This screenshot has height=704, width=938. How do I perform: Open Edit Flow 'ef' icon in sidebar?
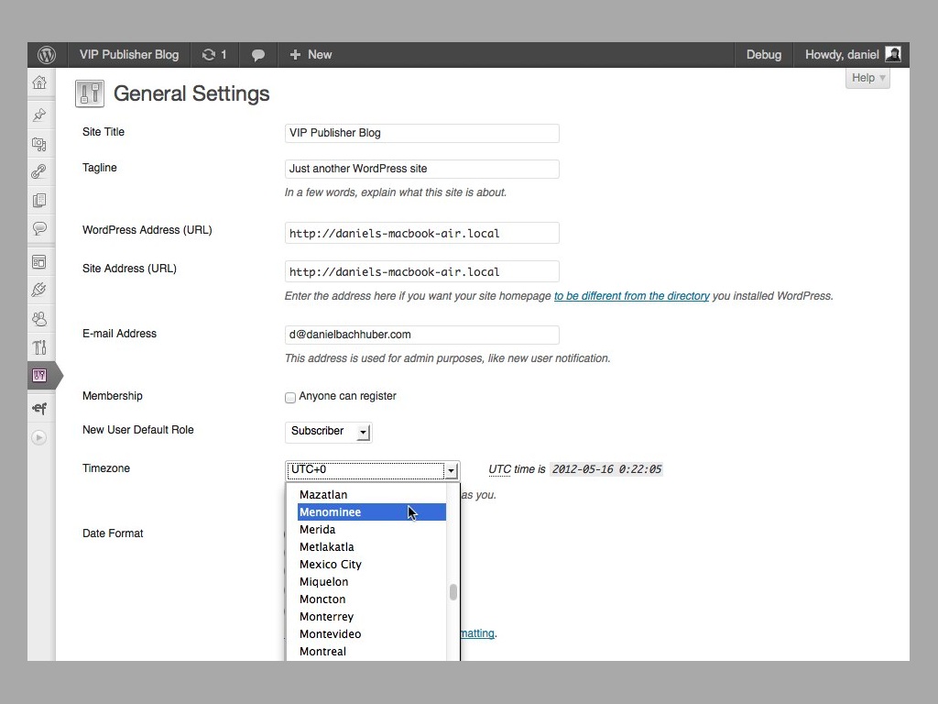39,408
